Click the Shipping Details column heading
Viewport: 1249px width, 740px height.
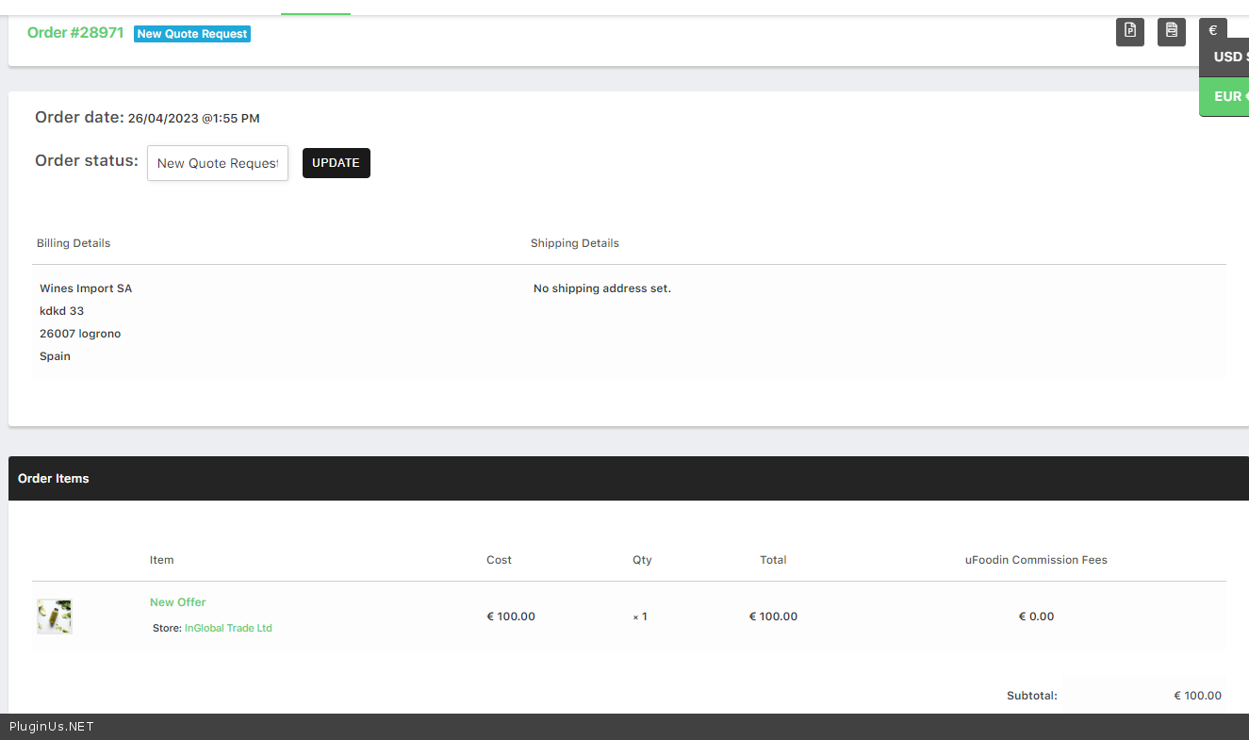point(575,243)
